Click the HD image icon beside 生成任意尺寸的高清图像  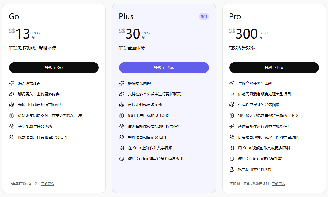tap(232, 105)
